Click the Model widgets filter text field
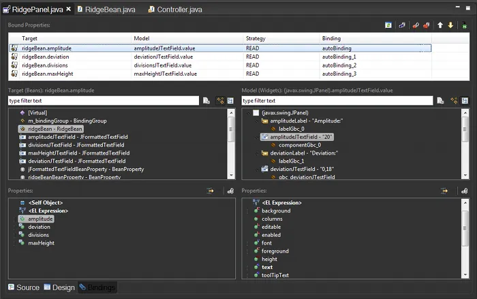 pyautogui.click(x=337, y=101)
